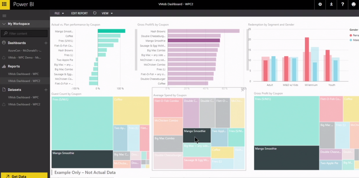The width and height of the screenshot is (359, 178).
Task: Click the Datasets section heading
Action: click(x=14, y=90)
